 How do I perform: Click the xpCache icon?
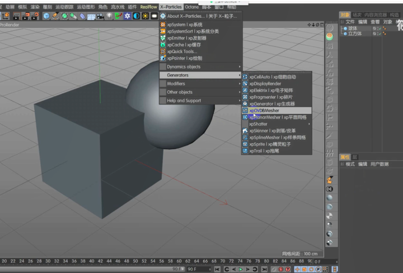click(163, 45)
